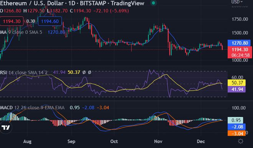Viewport: 253px width, 148px height.
Task: Click the red 1194.30 current price label
Action: [x=240, y=49]
